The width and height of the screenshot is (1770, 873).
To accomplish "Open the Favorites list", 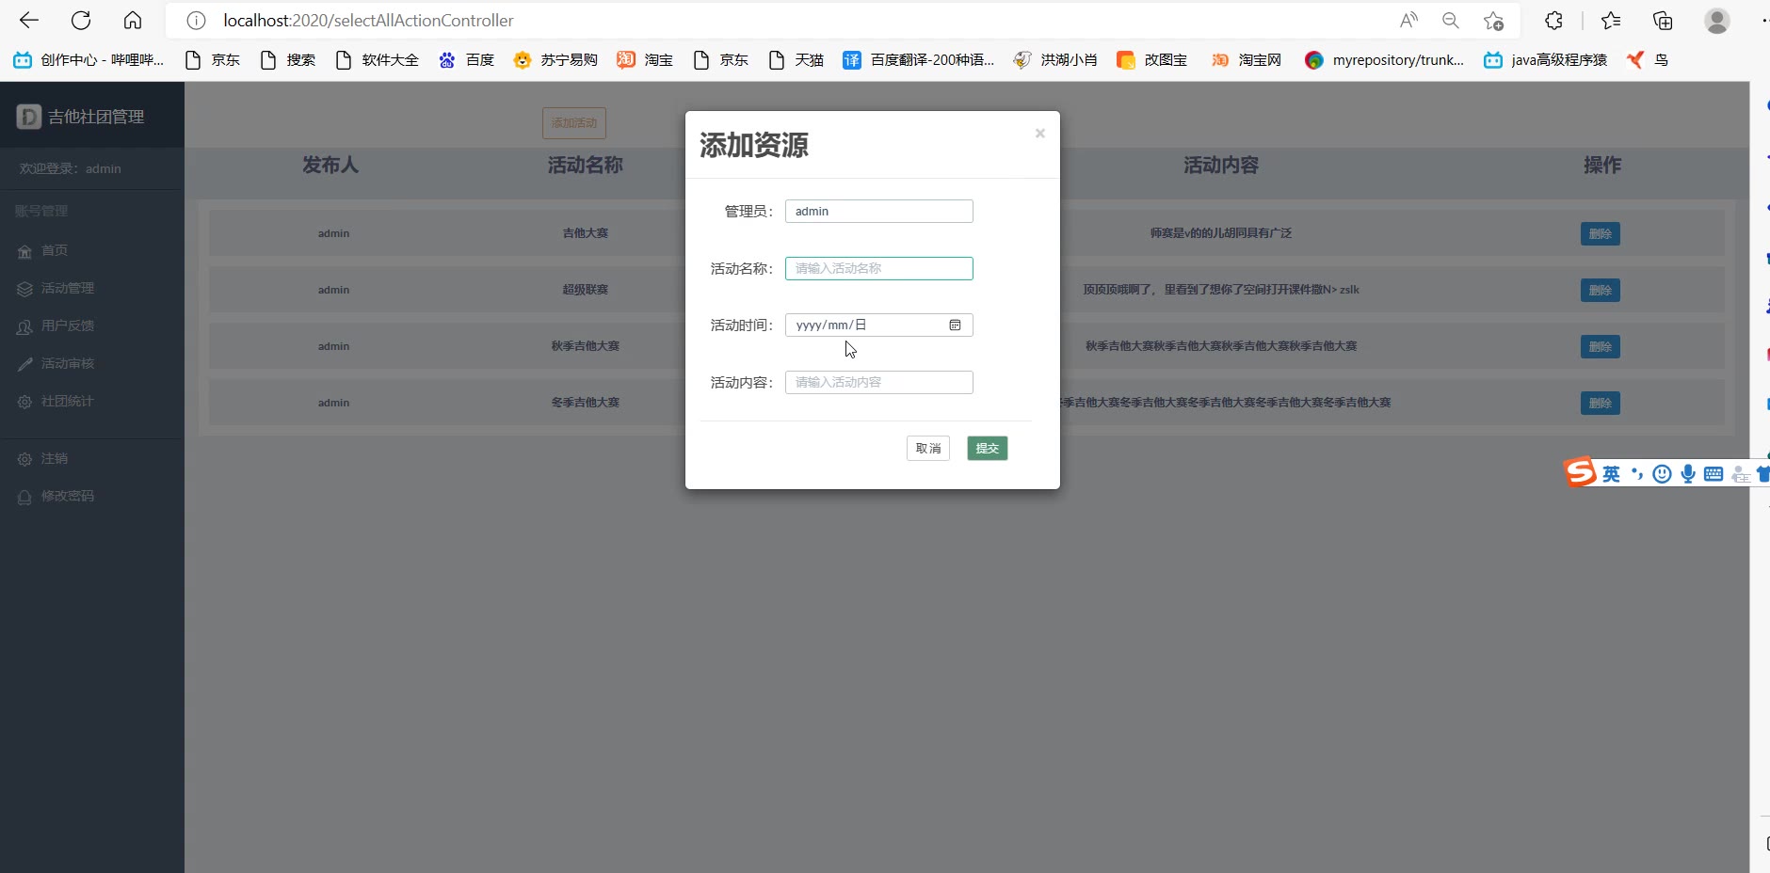I will pos(1611,21).
